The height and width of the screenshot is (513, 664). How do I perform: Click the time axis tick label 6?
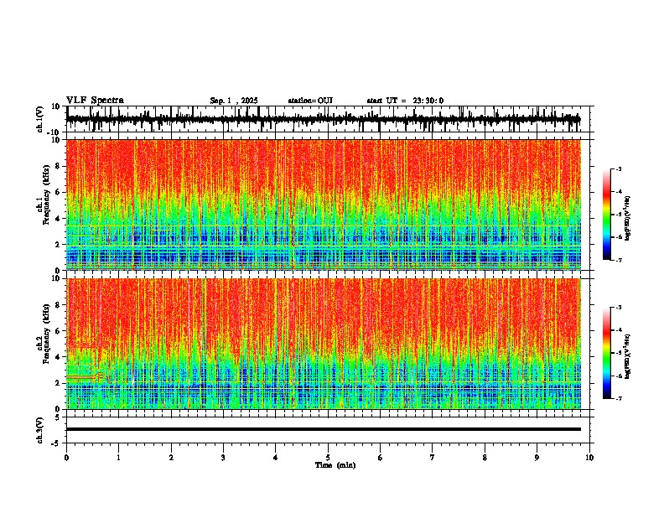(x=380, y=458)
